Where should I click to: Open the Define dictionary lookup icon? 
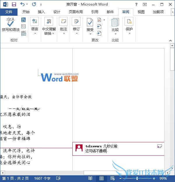23,20
